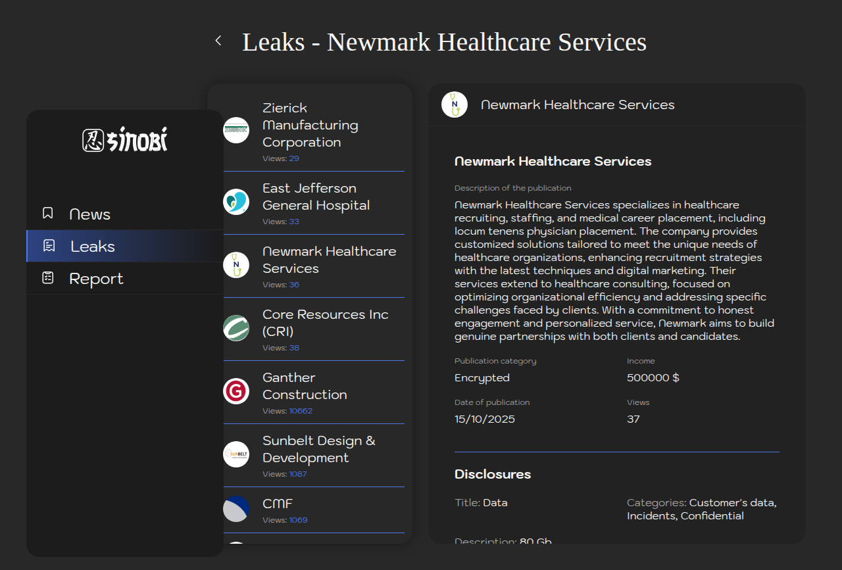Screen dimensions: 842x570
Task: Open the Sunbelt Design & Development entry
Action: click(x=319, y=449)
